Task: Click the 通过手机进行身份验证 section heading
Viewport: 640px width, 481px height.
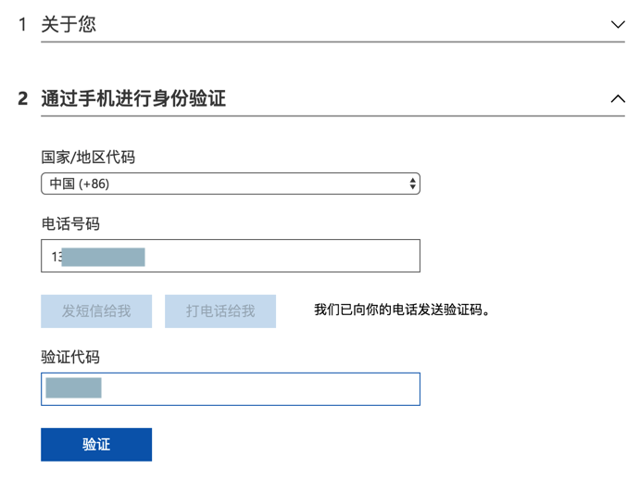Action: 133,98
